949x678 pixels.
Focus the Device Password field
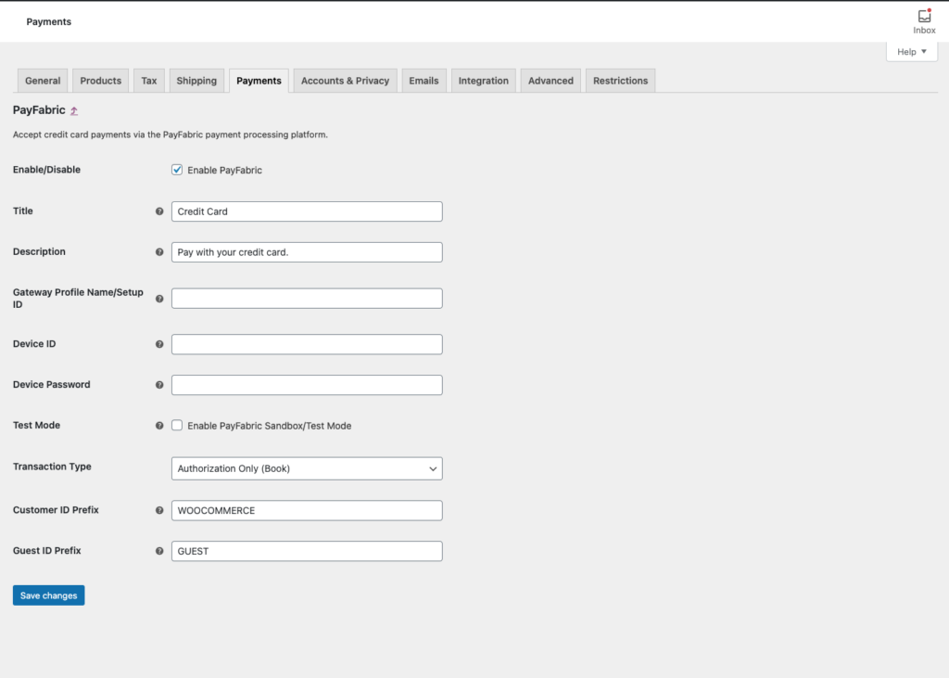[307, 385]
